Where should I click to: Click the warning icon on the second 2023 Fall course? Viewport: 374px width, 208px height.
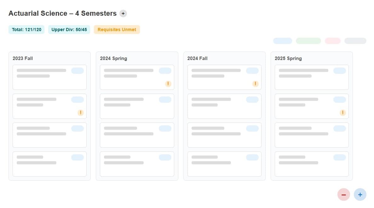(x=81, y=112)
